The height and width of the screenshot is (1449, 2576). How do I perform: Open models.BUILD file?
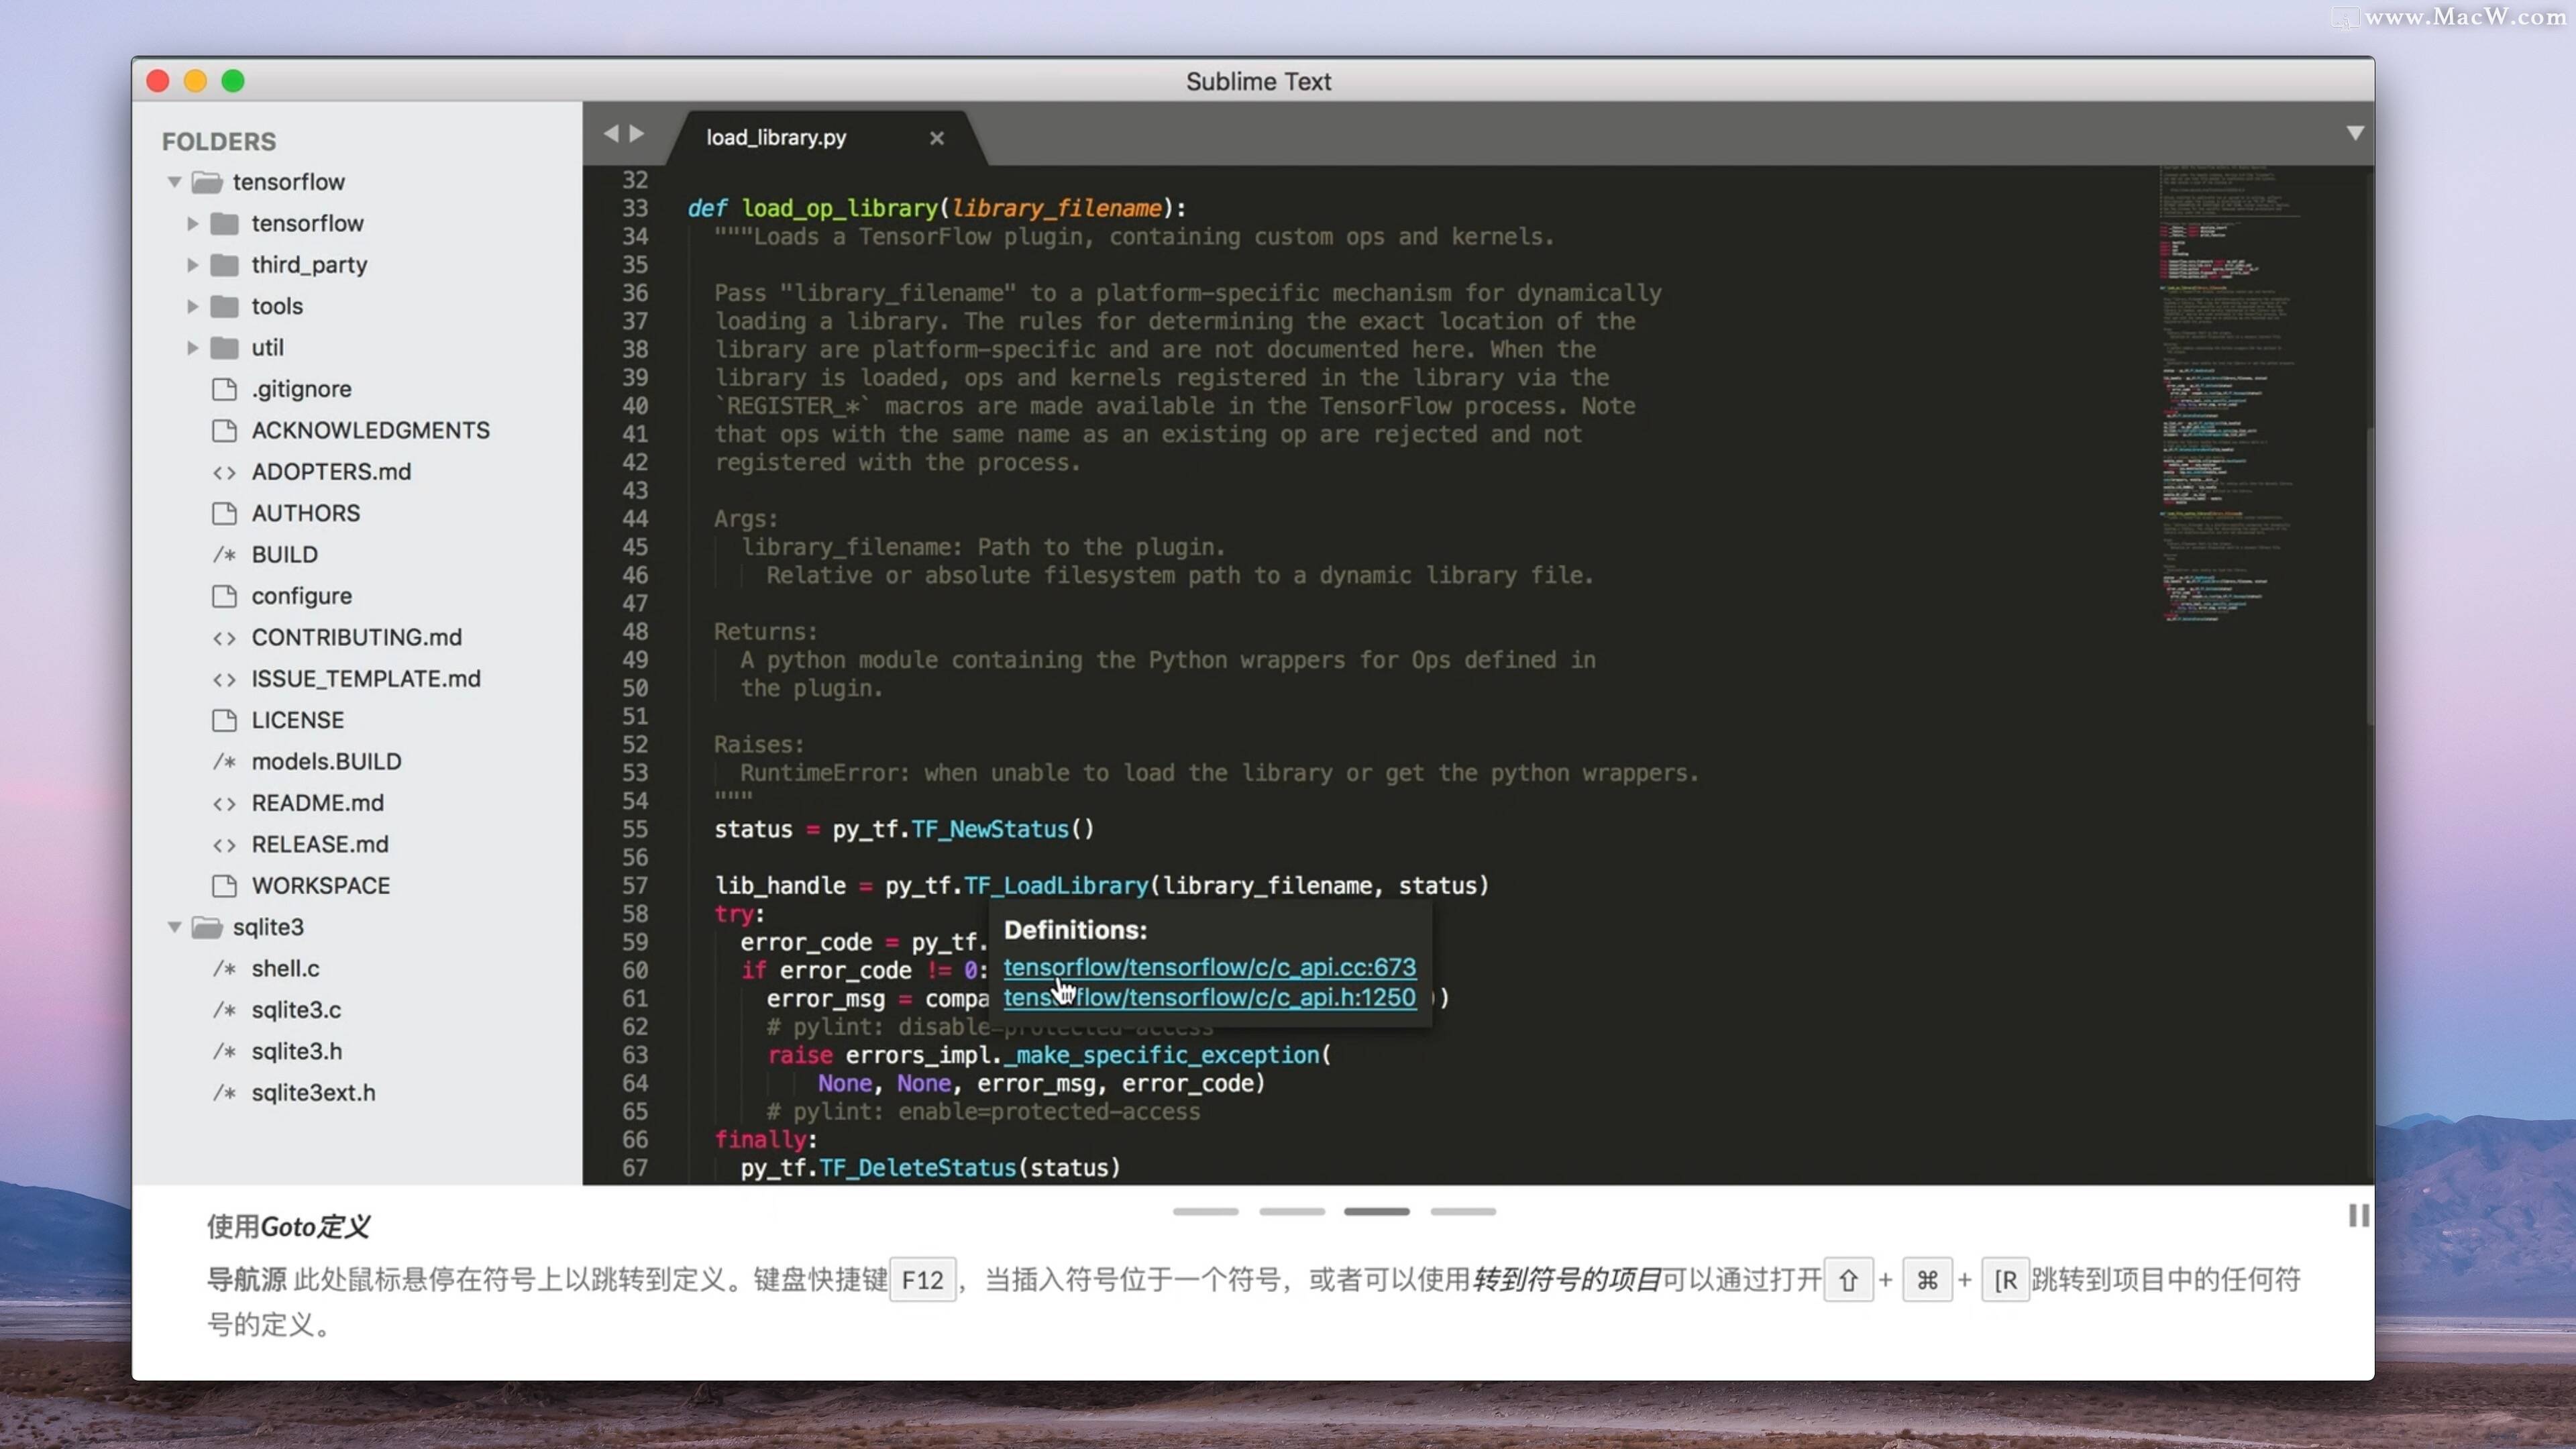[326, 761]
